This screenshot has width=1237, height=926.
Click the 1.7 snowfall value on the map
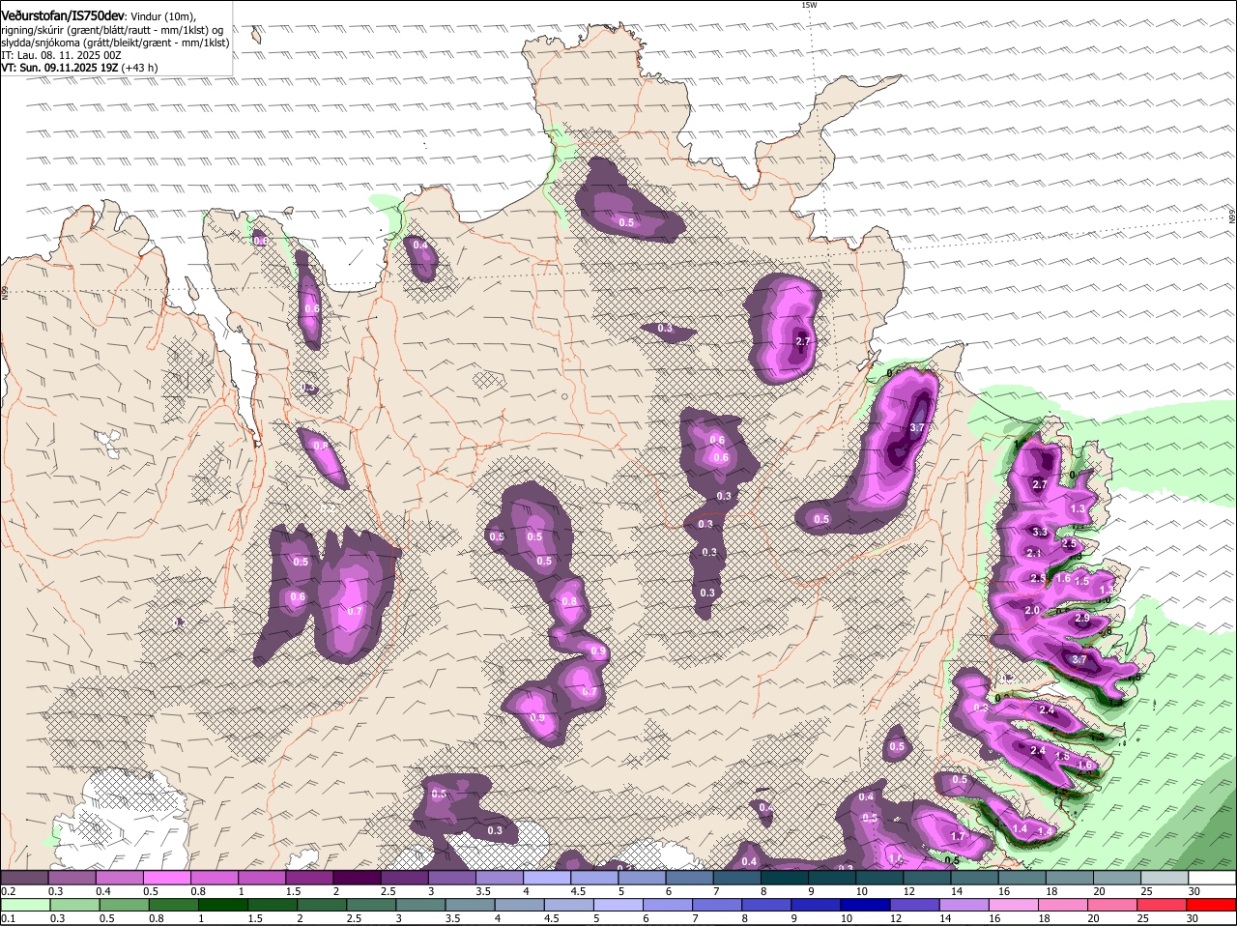[x=959, y=837]
